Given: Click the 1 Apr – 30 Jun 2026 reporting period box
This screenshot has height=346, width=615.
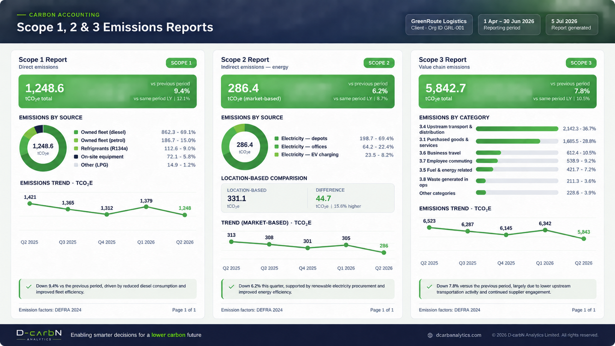Looking at the screenshot, I should [x=509, y=25].
